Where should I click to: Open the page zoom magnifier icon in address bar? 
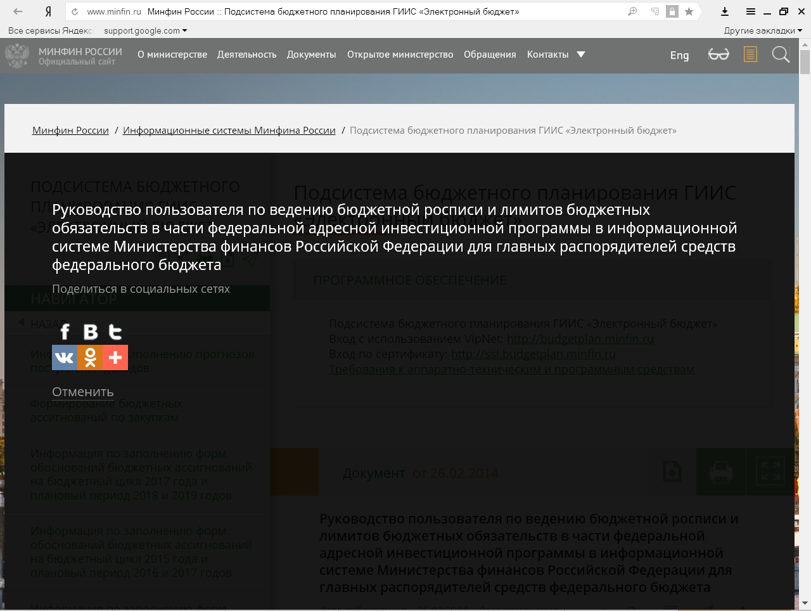632,11
